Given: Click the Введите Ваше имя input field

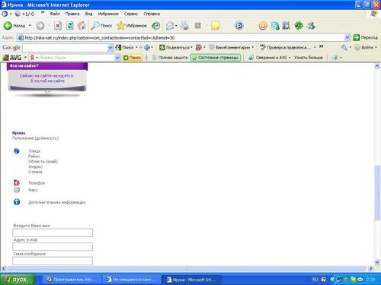Looking at the screenshot, I should click(53, 233).
